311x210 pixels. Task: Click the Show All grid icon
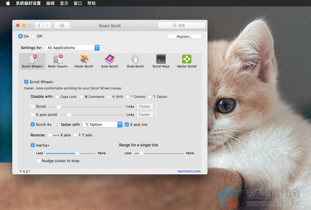(62, 26)
